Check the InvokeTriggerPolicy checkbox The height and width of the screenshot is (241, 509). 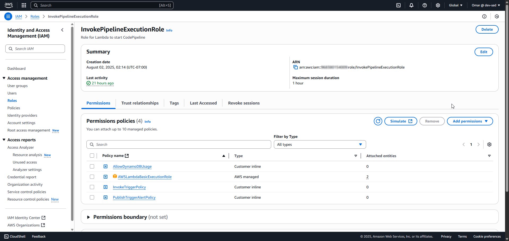pos(92,187)
